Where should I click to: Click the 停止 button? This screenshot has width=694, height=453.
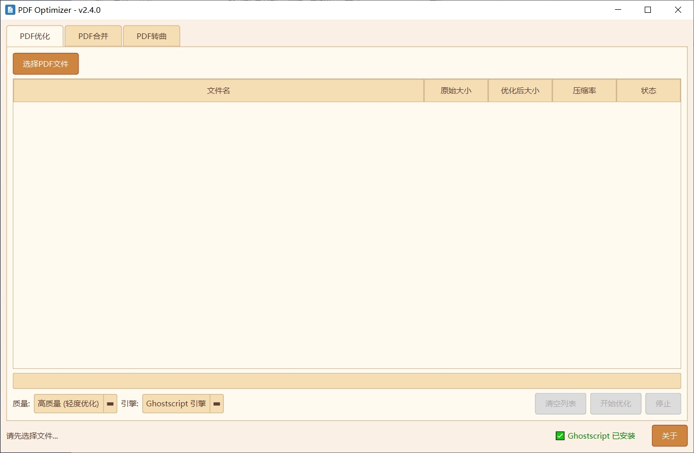click(x=663, y=404)
